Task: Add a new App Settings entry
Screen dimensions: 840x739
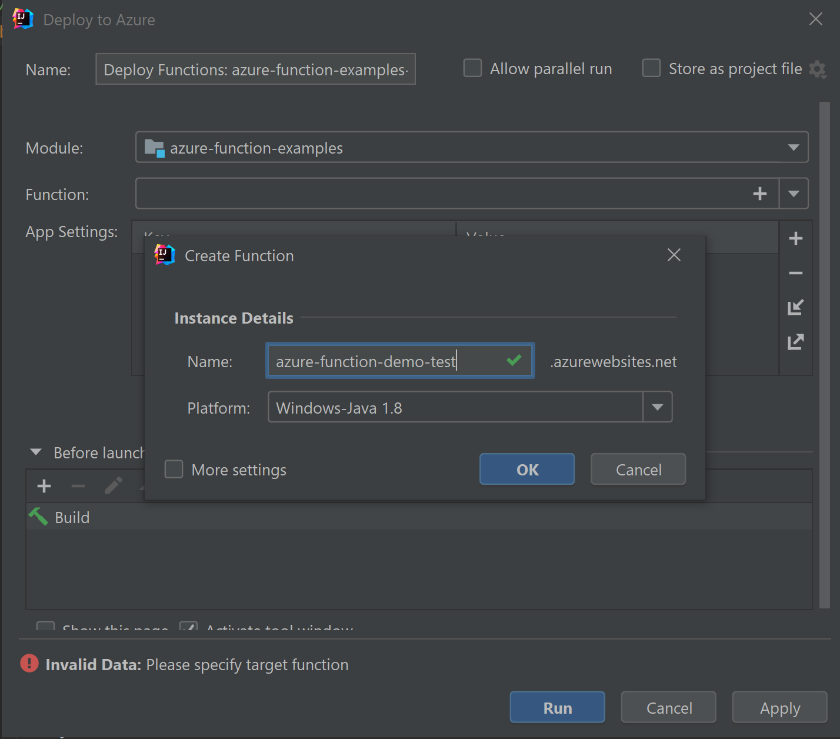Action: (x=795, y=238)
